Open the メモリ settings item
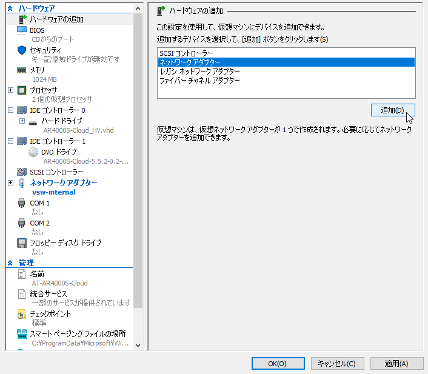This screenshot has width=428, height=374. point(37,70)
